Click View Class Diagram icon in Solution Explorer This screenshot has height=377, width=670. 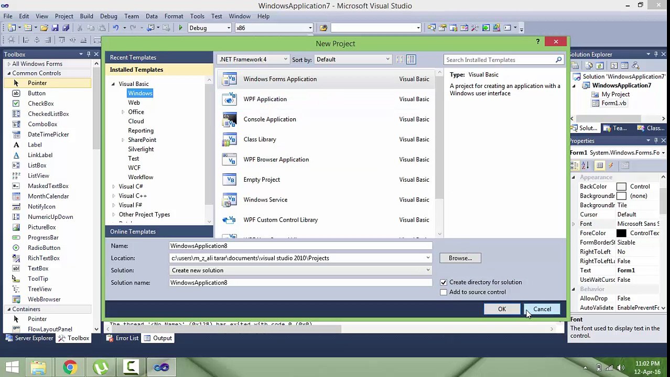pyautogui.click(x=636, y=65)
